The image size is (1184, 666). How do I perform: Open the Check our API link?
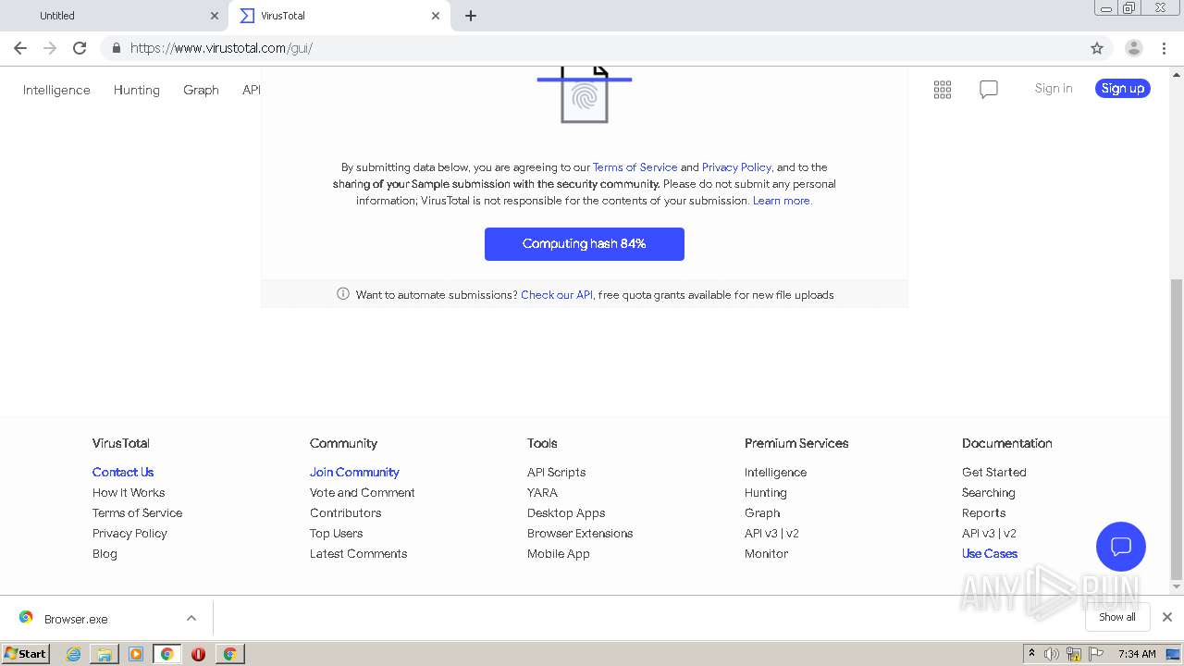tap(557, 295)
